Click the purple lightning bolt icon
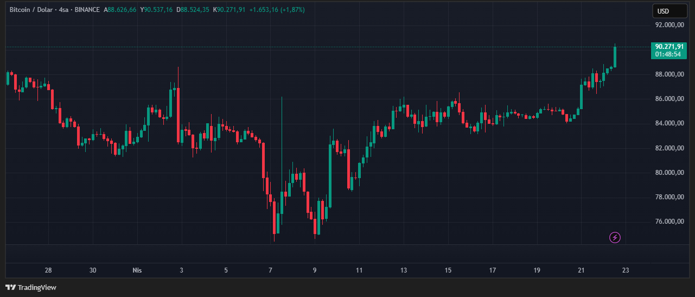 click(615, 237)
